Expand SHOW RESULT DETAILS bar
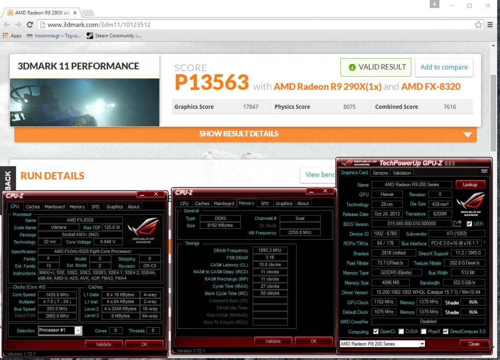The width and height of the screenshot is (500, 360). click(245, 134)
